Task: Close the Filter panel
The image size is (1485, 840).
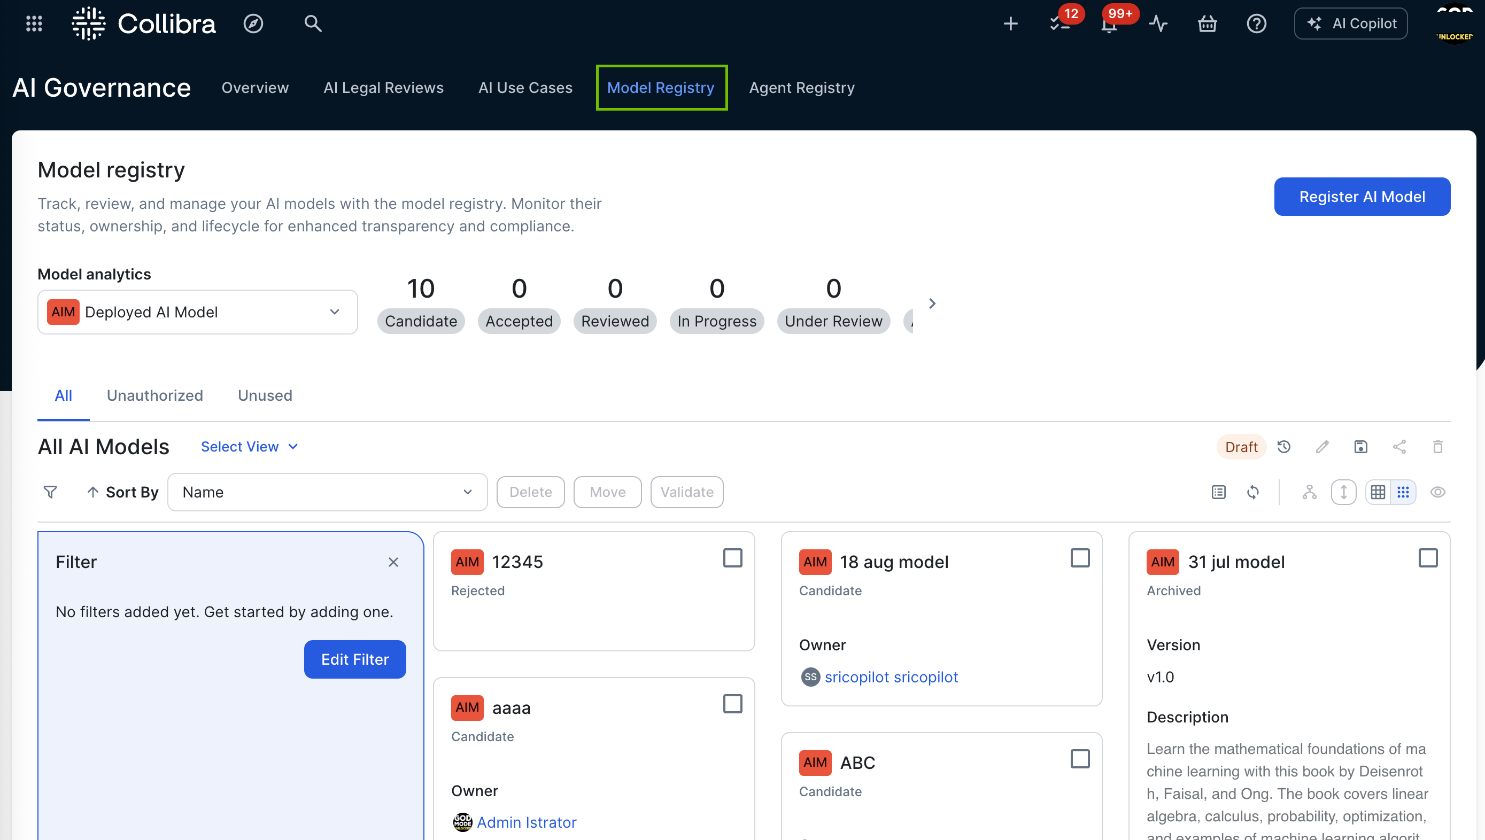Action: (393, 562)
